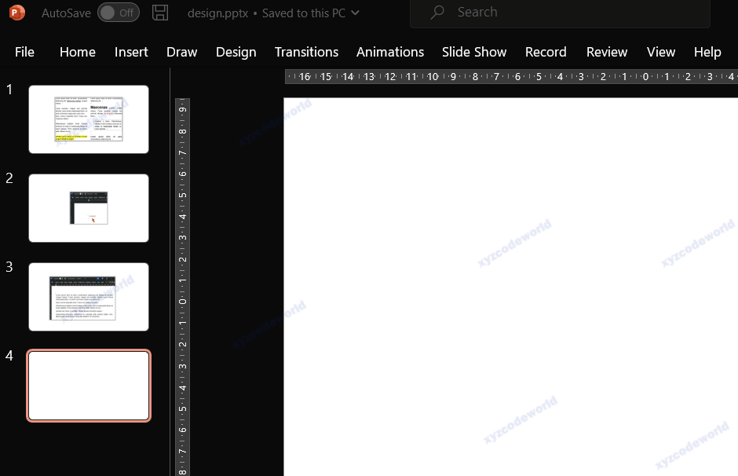Click the file name design.pptx

[x=217, y=13]
